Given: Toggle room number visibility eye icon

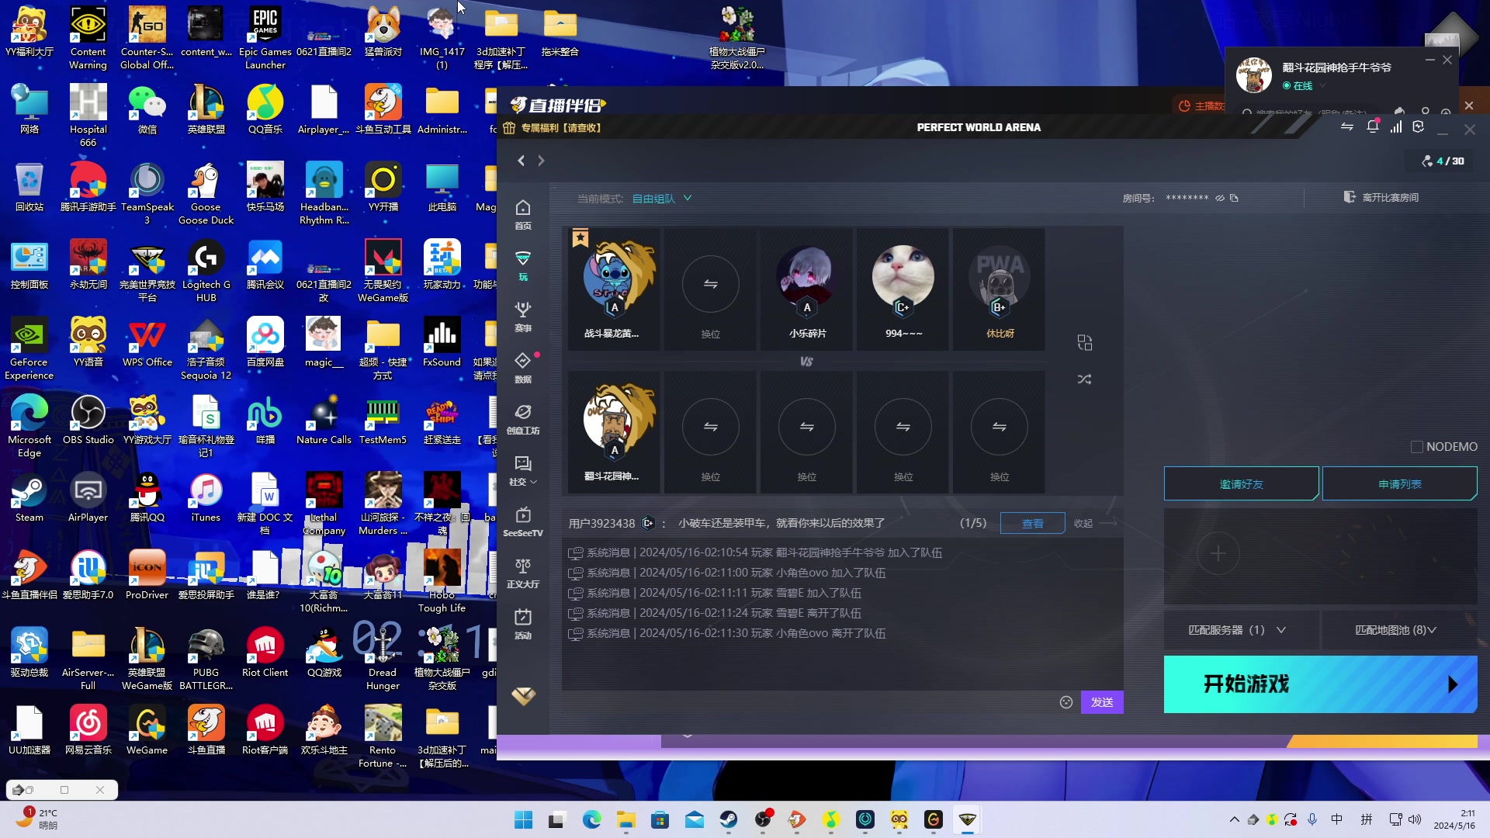Looking at the screenshot, I should click(1220, 198).
